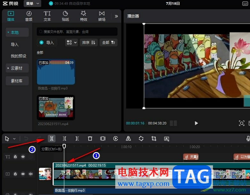Lock the main video track
The width and height of the screenshot is (250, 195).
[x=15, y=174]
